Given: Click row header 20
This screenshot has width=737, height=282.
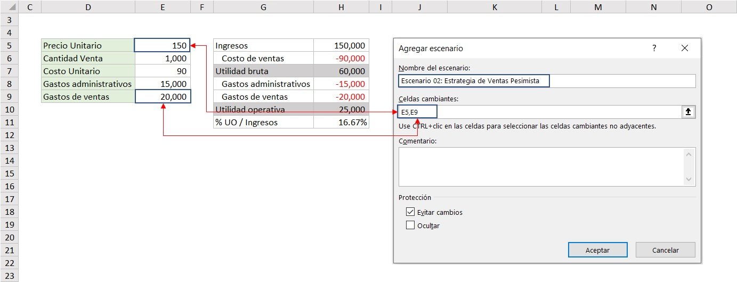Looking at the screenshot, I should click(x=9, y=237).
